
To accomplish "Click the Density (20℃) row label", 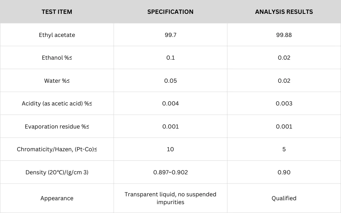I will [x=57, y=173].
